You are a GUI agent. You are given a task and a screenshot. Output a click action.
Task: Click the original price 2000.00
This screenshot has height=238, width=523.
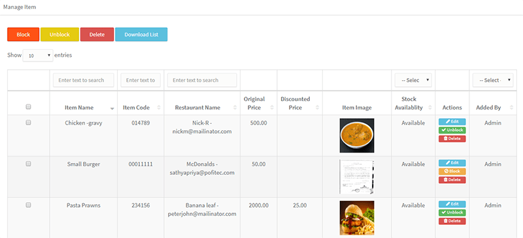(x=258, y=205)
